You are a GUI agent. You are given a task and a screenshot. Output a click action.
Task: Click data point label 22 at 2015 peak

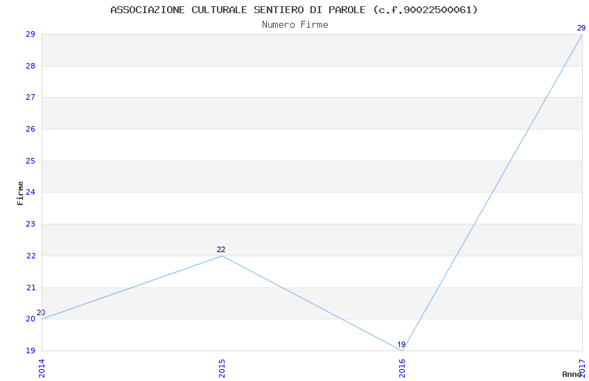point(221,249)
